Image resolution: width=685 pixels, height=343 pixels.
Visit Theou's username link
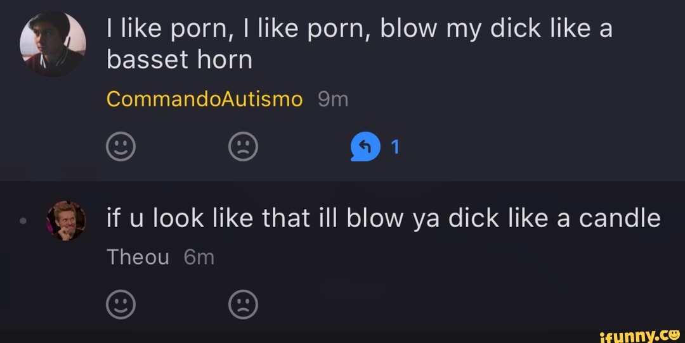click(x=138, y=257)
